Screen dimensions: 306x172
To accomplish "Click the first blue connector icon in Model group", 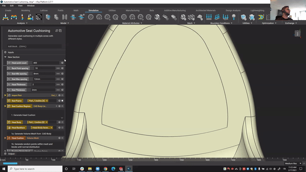I will (73, 17).
